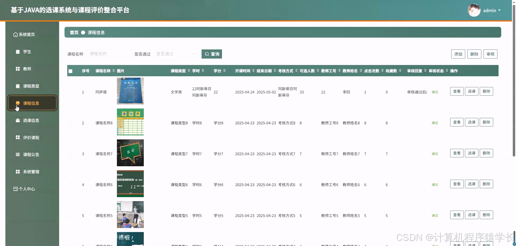Open the 课程表 thumbnail image

(130, 122)
